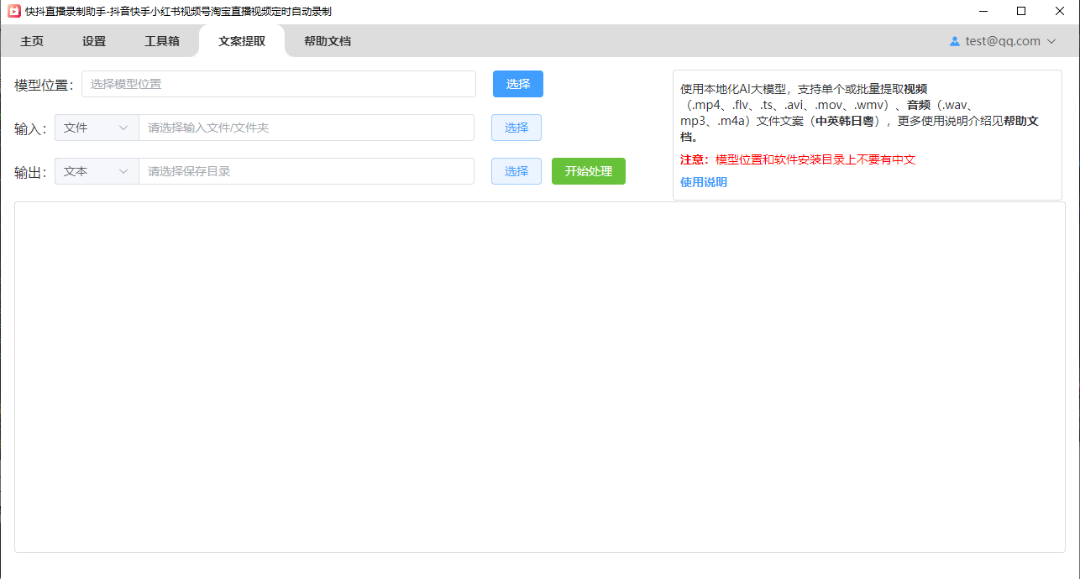
Task: Open the 帮助文档 tab
Action: click(328, 41)
